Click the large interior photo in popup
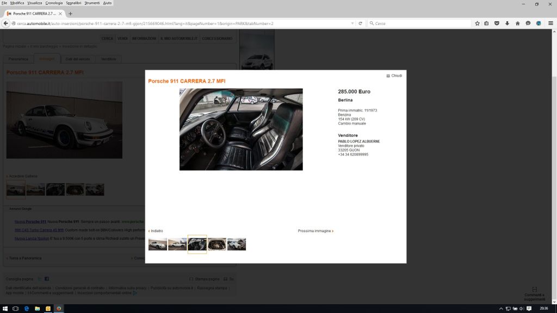Screen dimensions: 557x313 point(241,129)
